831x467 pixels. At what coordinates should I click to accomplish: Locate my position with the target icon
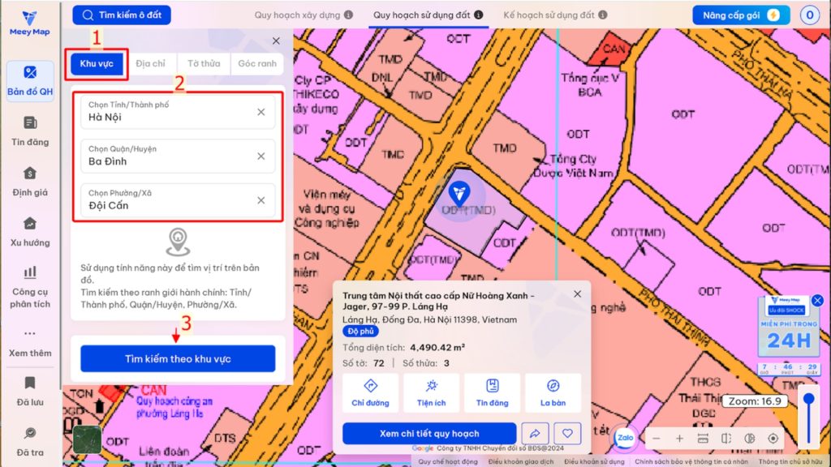(x=773, y=439)
